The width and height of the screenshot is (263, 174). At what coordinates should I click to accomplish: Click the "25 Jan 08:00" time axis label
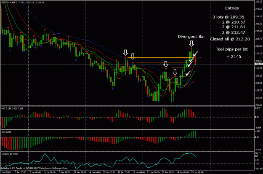click(198, 172)
